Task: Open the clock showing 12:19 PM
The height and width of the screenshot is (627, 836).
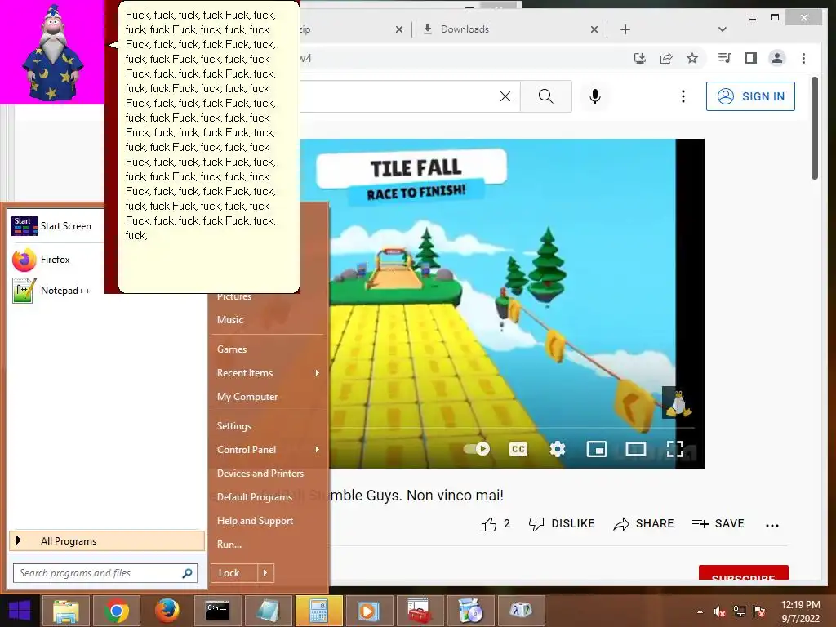Action: (x=800, y=611)
